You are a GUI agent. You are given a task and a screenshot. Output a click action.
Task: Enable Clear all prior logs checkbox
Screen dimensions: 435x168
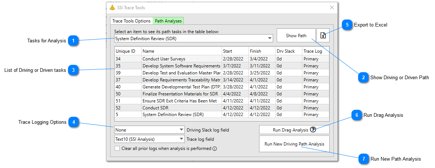(118, 148)
